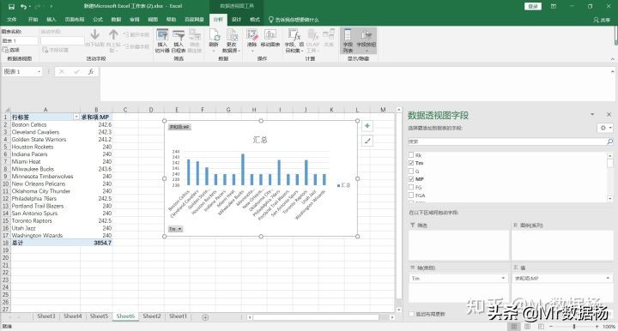
Task: Toggle the Field List (字段列表) button
Action: [x=348, y=40]
